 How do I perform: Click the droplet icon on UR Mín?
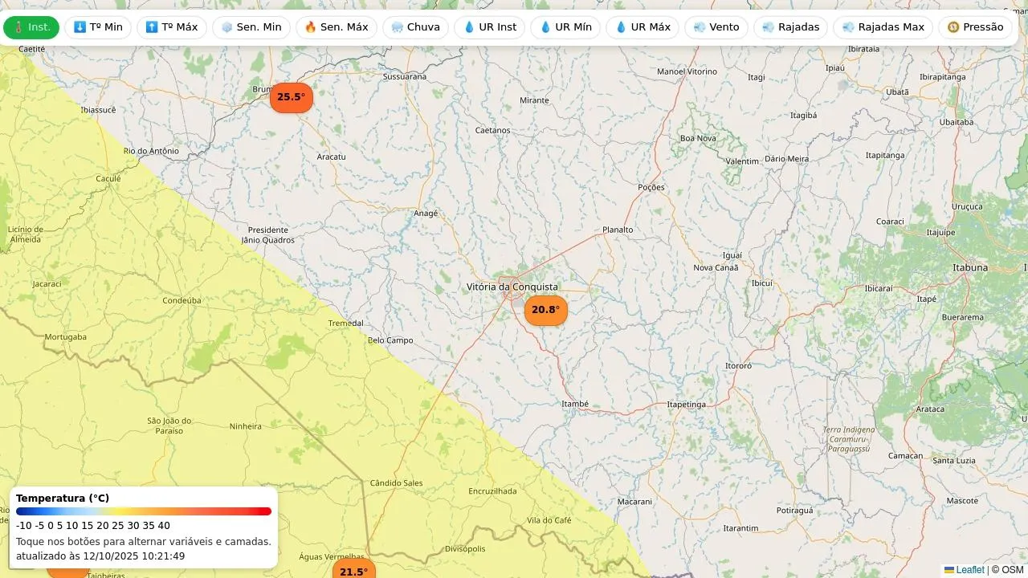click(x=545, y=27)
